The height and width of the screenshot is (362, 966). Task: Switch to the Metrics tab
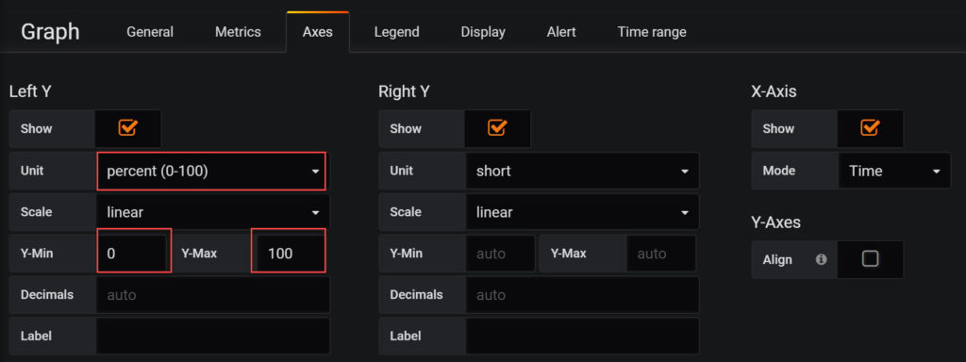pyautogui.click(x=238, y=32)
